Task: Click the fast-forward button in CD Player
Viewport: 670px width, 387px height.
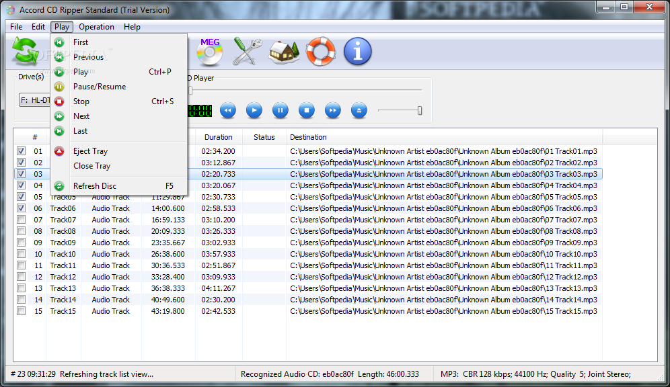Action: coord(333,110)
